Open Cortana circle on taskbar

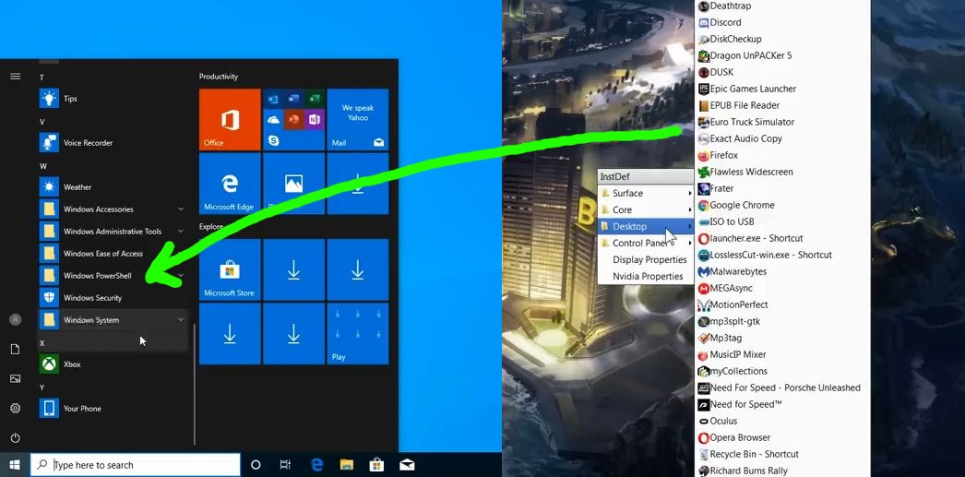click(256, 465)
